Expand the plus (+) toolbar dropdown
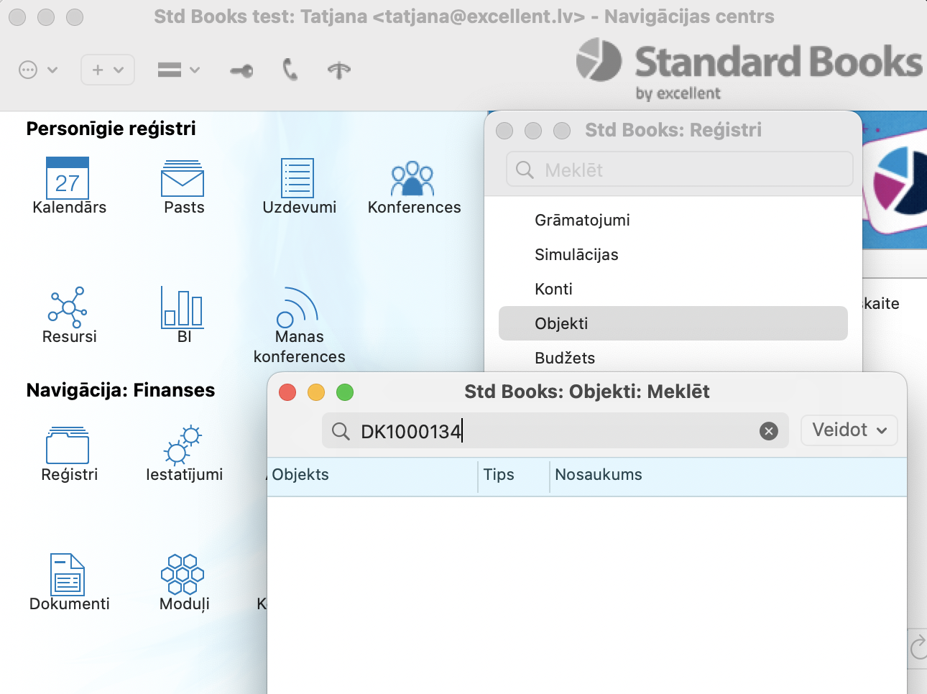Viewport: 927px width, 694px height. coord(108,70)
